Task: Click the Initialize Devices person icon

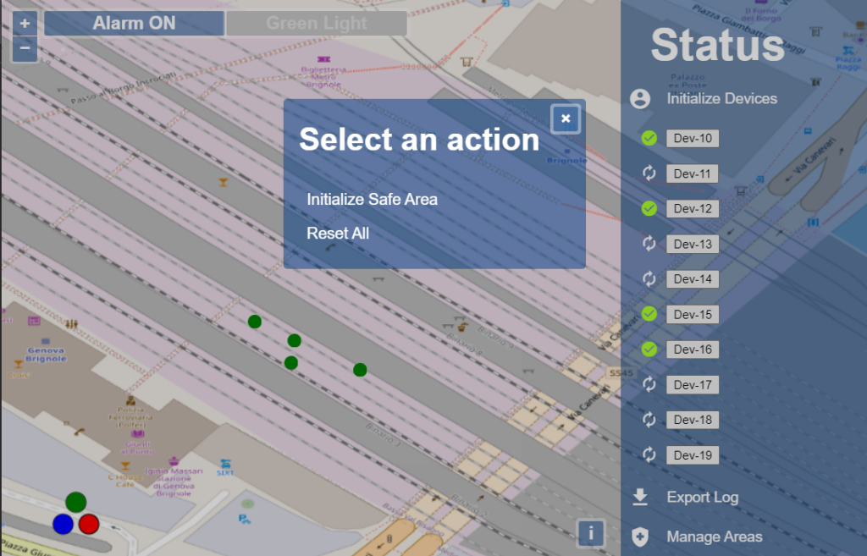Action: [x=640, y=98]
